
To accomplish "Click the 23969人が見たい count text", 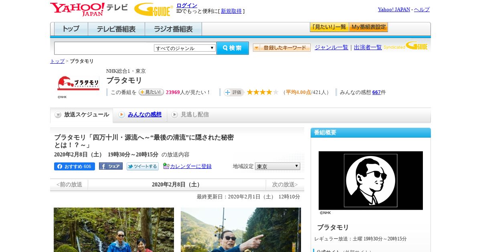I will coord(188,92).
